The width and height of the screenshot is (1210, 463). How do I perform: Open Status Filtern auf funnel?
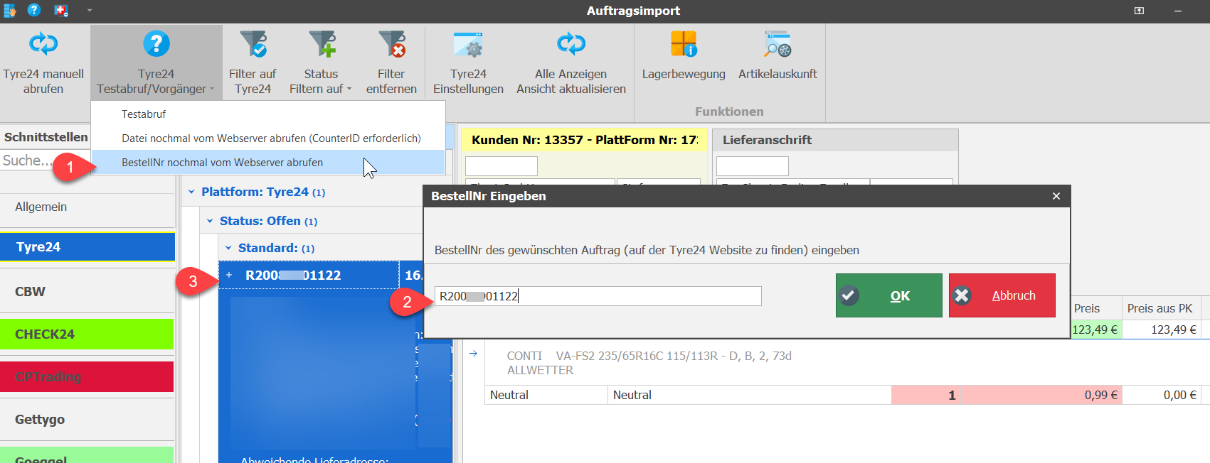point(322,44)
